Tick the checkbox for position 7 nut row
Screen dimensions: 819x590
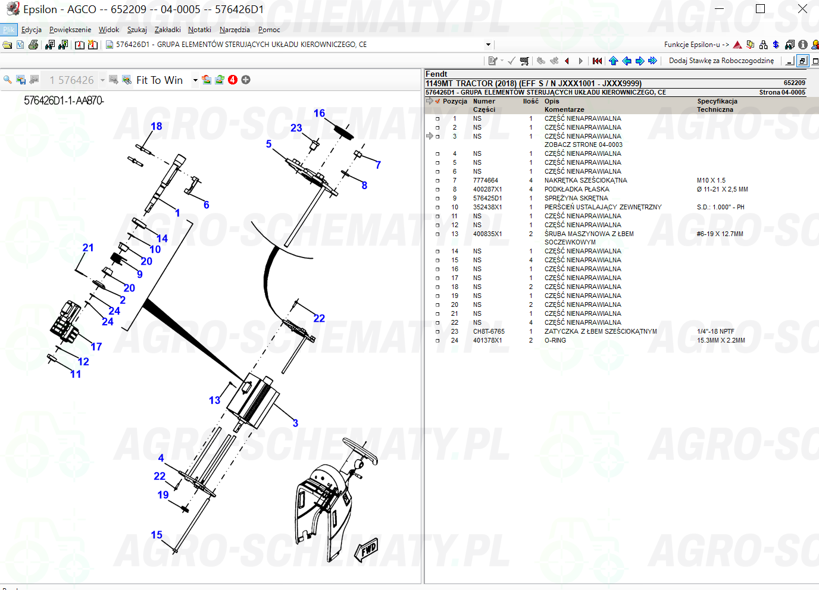pyautogui.click(x=437, y=181)
